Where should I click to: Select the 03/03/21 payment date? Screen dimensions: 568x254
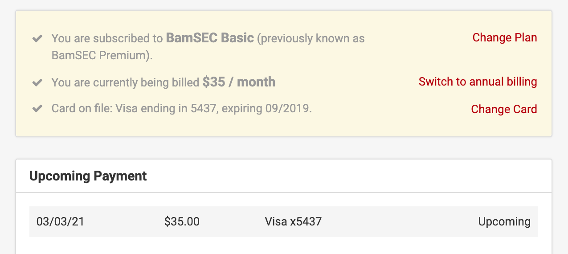[60, 221]
